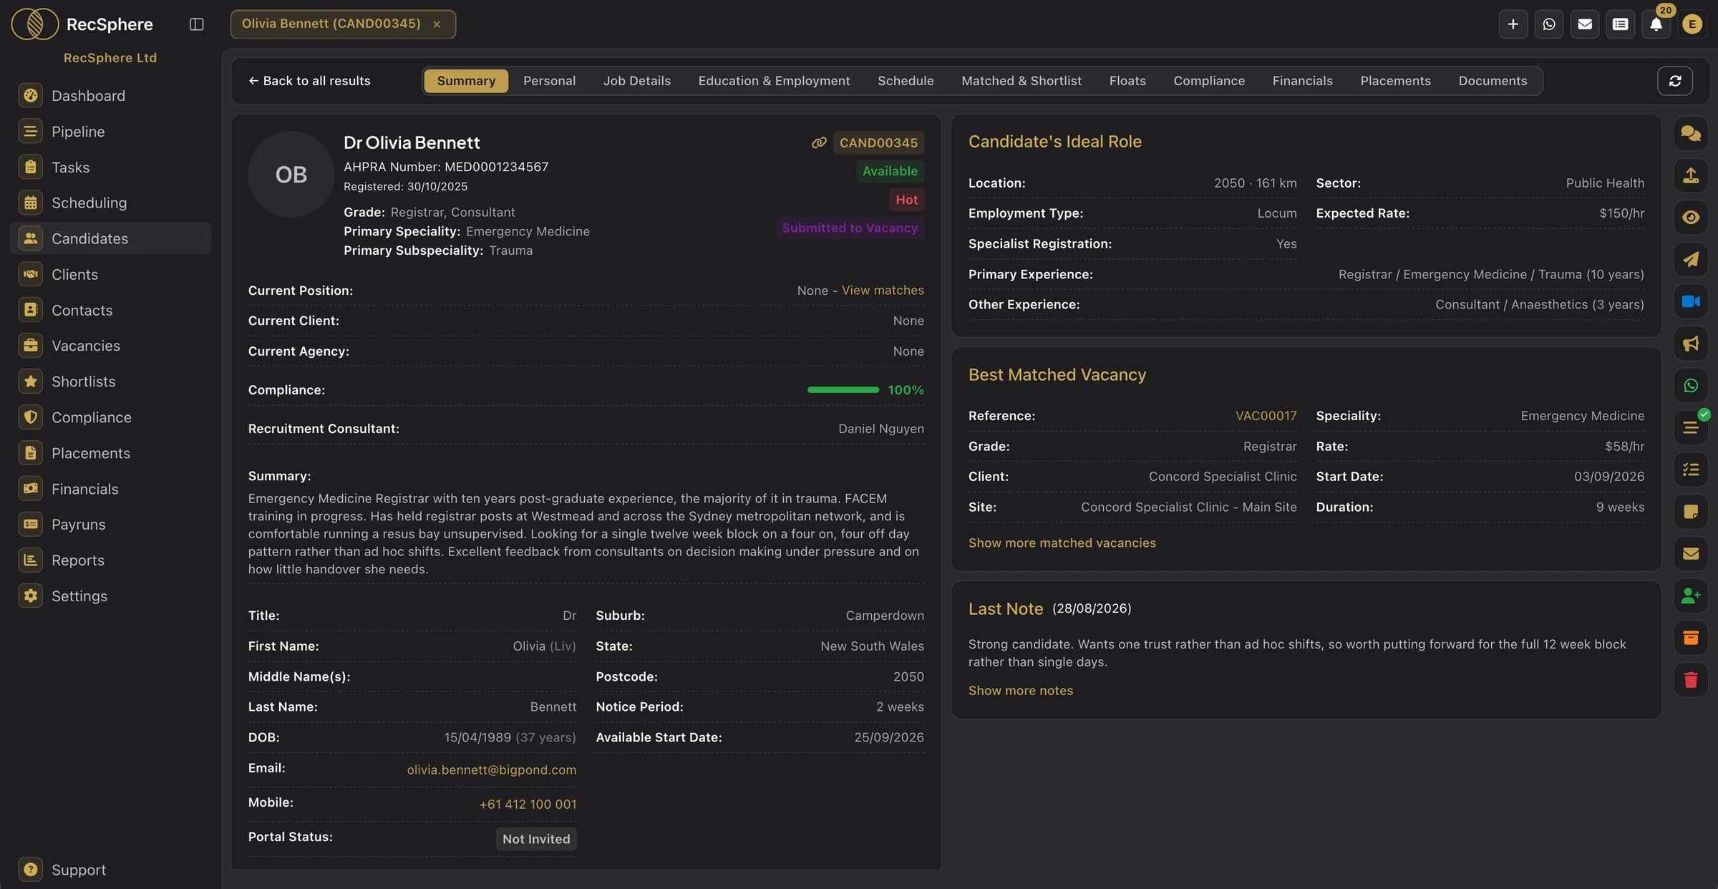Click the paper plane send icon
Image resolution: width=1718 pixels, height=889 pixels.
click(1691, 259)
